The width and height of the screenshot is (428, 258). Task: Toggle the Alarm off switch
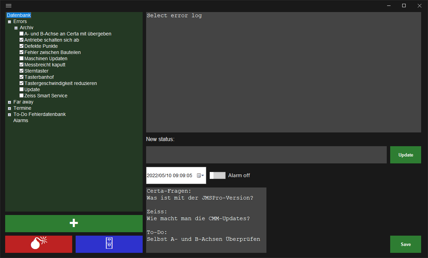point(218,175)
